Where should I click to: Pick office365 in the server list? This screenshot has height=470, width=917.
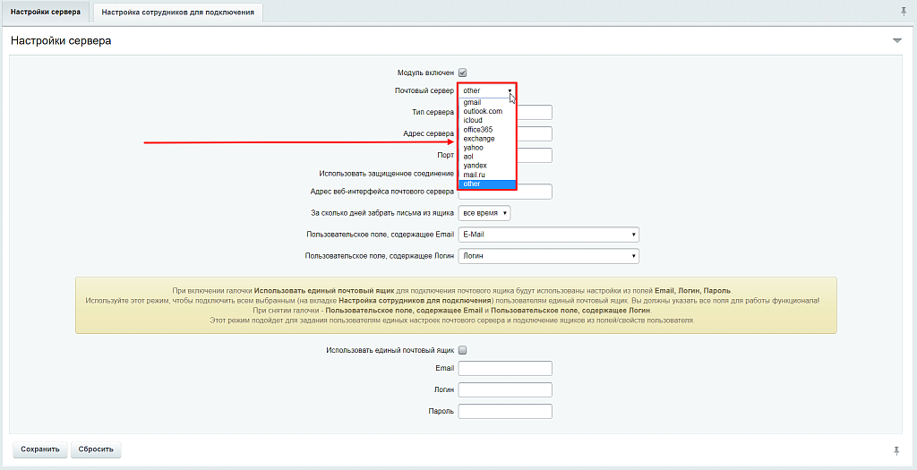tap(479, 130)
